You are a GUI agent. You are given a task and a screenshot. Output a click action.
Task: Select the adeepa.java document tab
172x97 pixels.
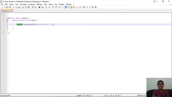(6, 11)
